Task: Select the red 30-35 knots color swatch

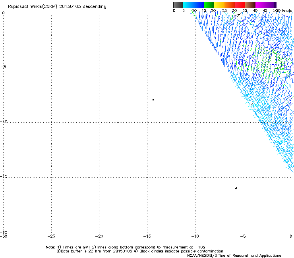Action: pos(240,5)
